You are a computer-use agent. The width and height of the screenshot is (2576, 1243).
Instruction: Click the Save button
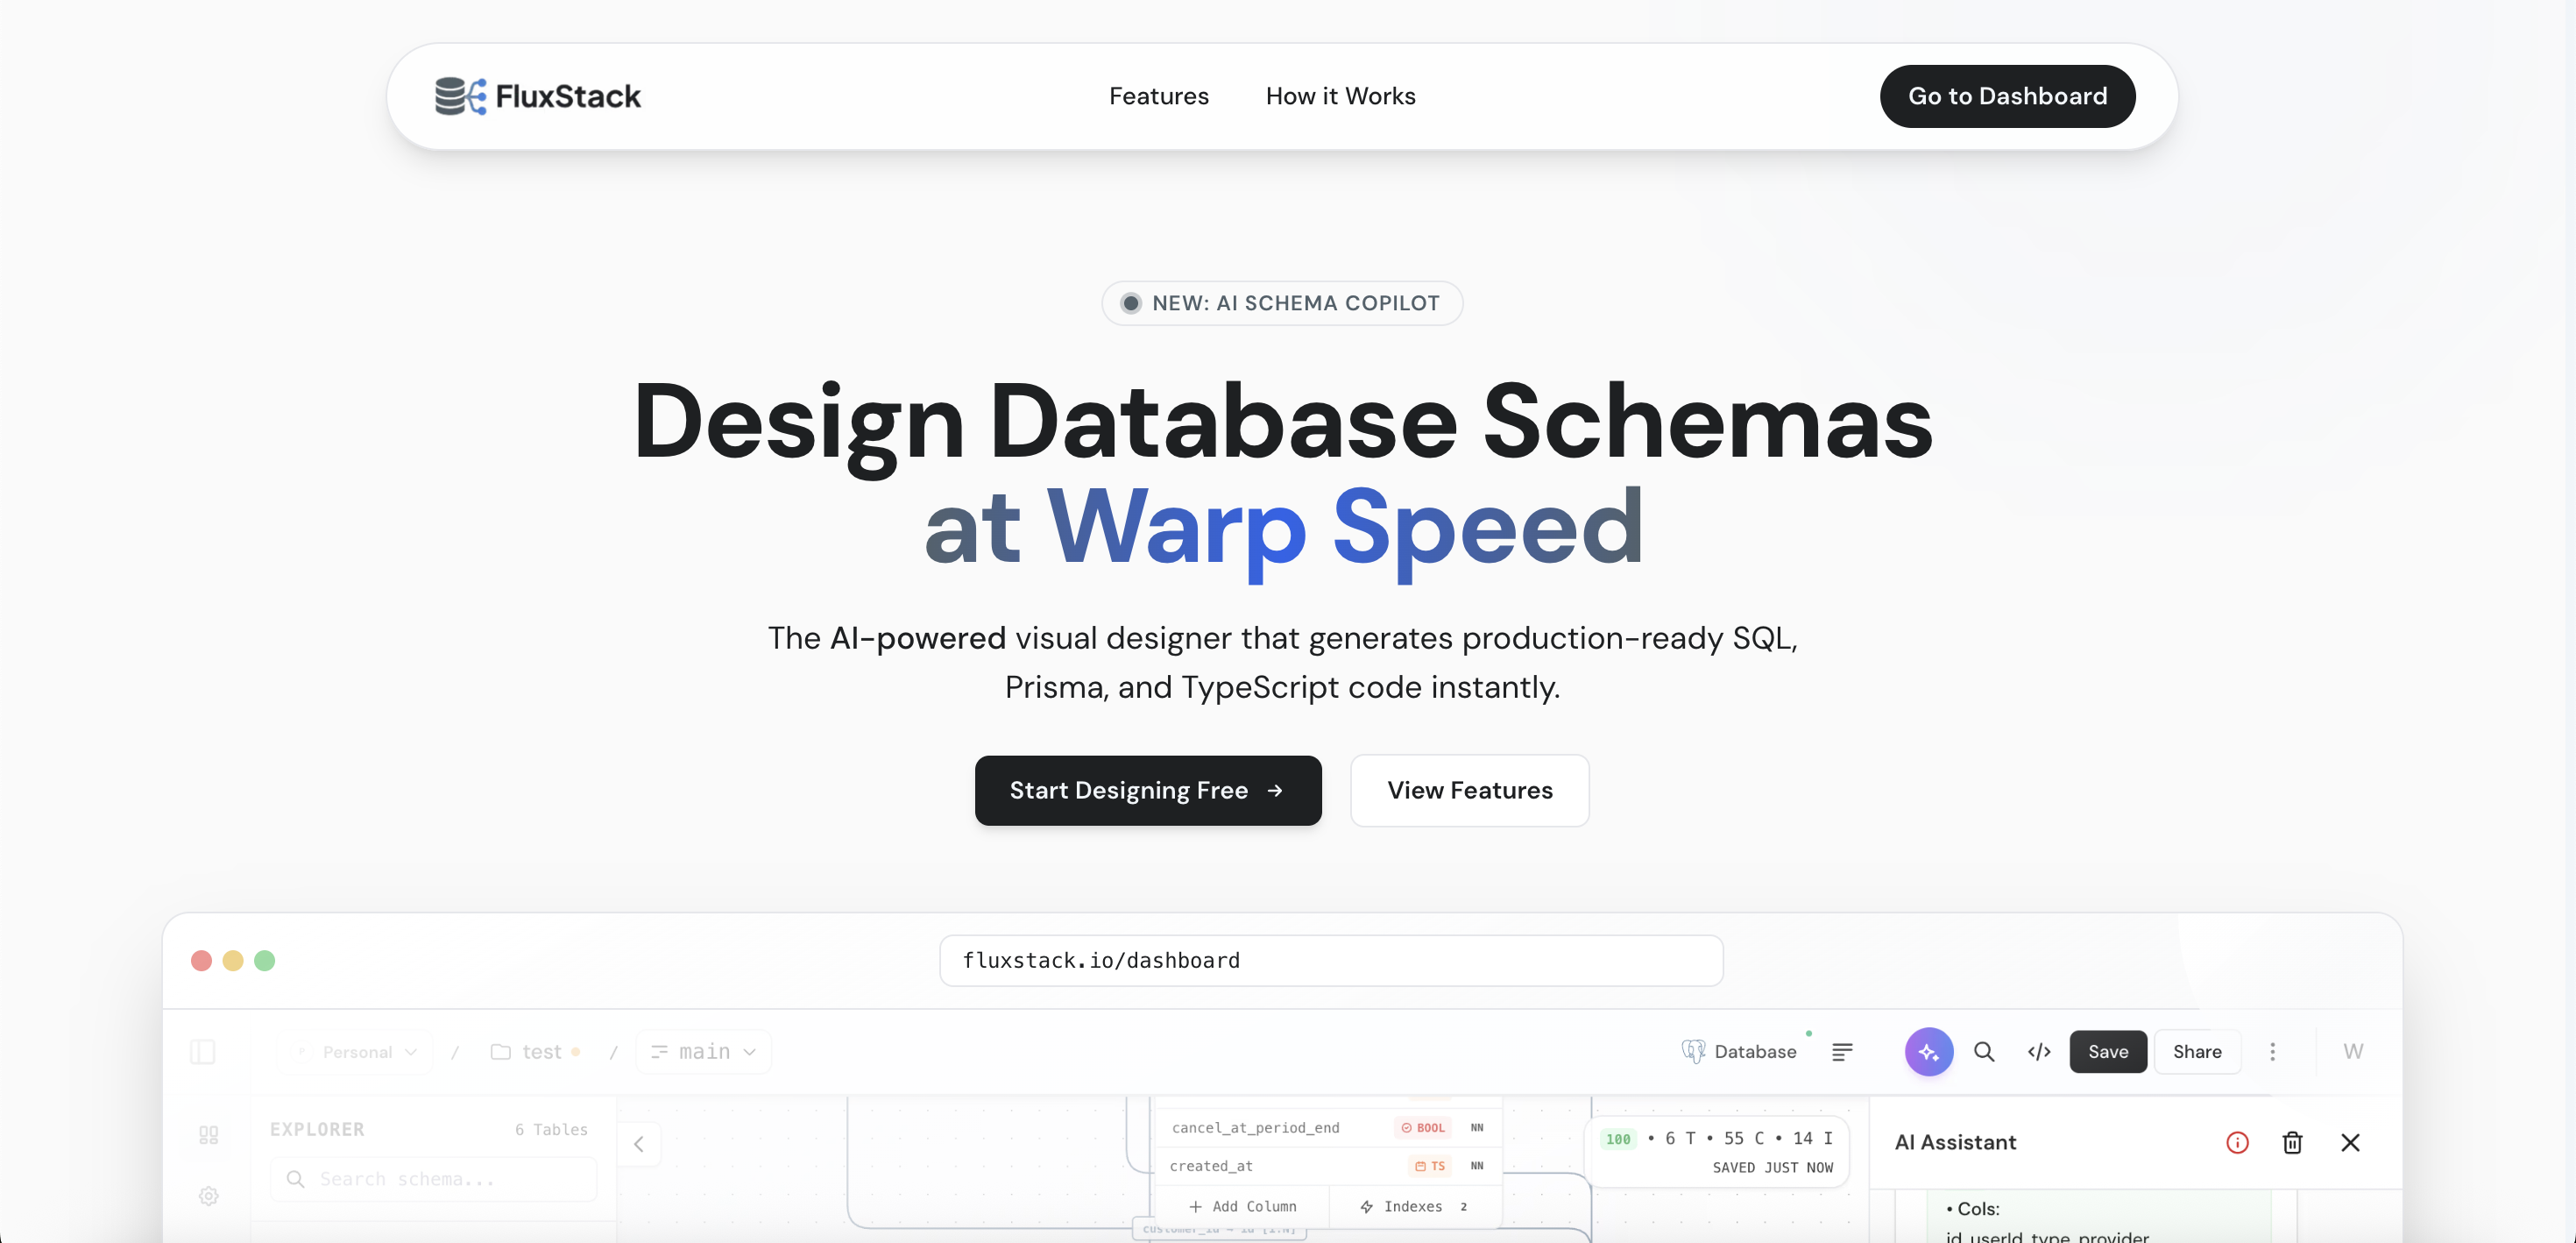click(x=2108, y=1052)
